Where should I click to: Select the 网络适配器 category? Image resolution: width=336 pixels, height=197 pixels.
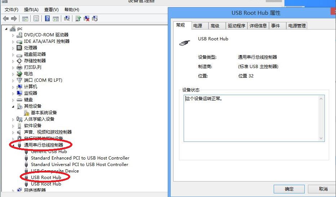point(35,190)
